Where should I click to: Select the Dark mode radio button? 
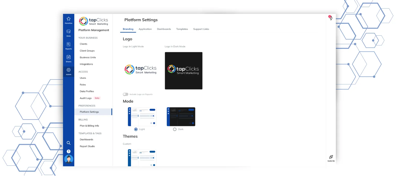(175, 129)
